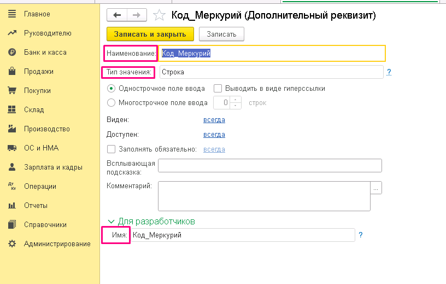Click the Отчеты bar chart icon
Image resolution: width=446 pixels, height=284 pixels.
point(12,205)
